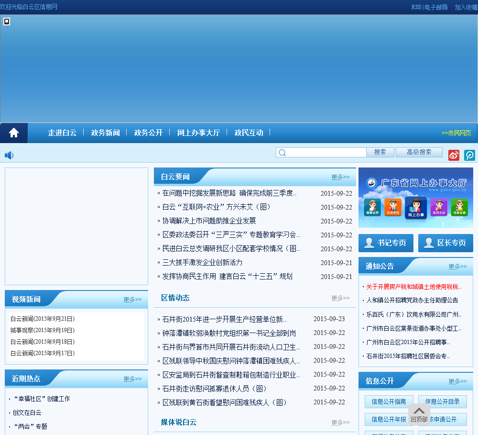Open the blue 网上办事 icon in the banner
Viewport: 478px width, 435px height.
(416, 208)
